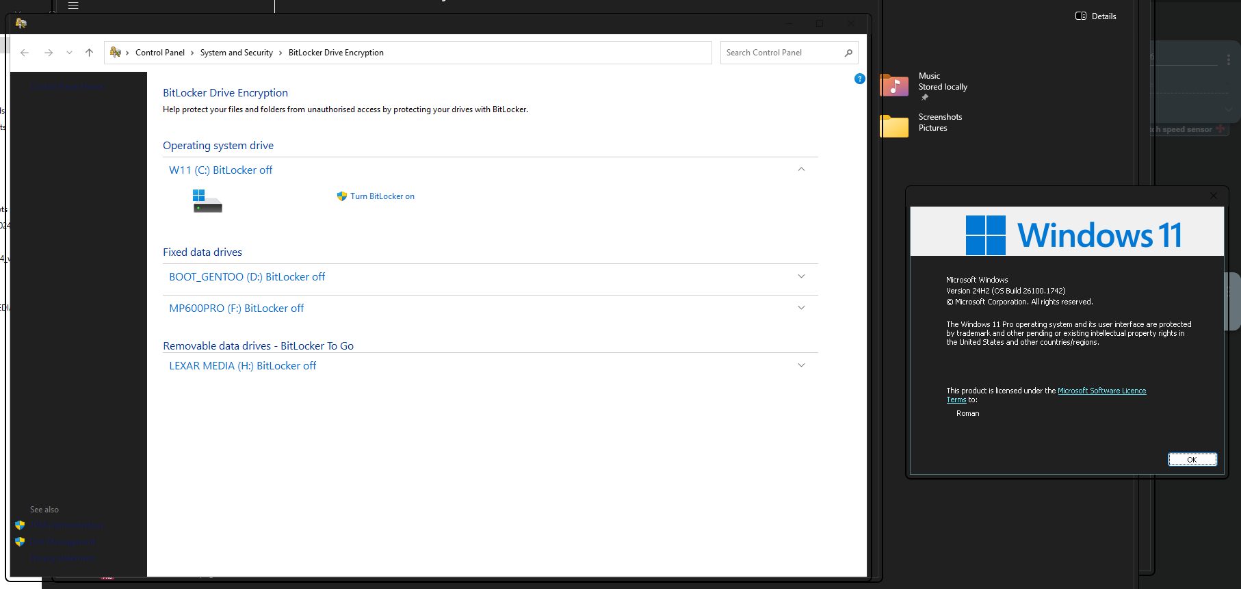1241x589 pixels.
Task: Open TPM Administration link in See also
Action: (x=66, y=525)
